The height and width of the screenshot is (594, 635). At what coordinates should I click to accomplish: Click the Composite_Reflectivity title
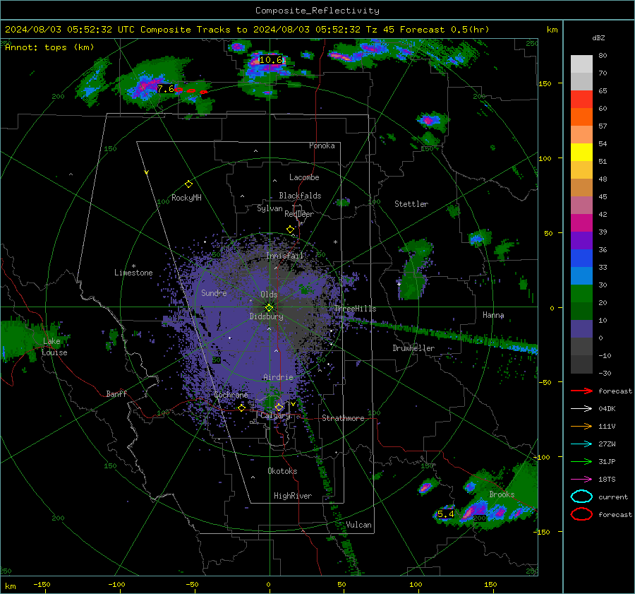point(317,10)
